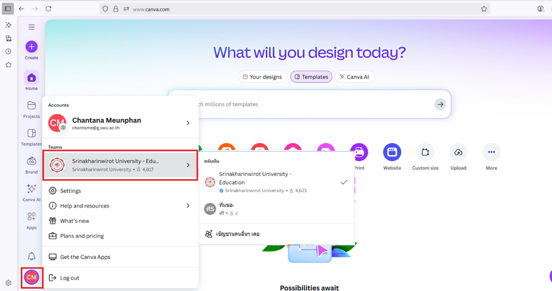The width and height of the screenshot is (552, 291).
Task: Change profile photo camera icon
Action: tap(63, 128)
